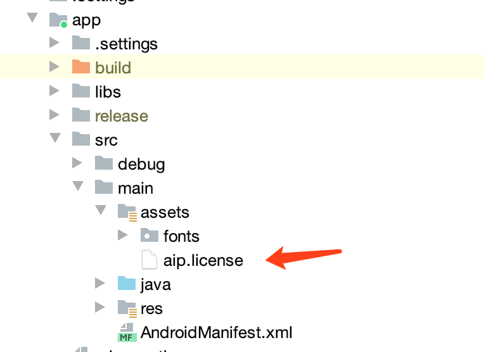Select the res folder name
Screen dimensions: 484x352
click(x=151, y=309)
